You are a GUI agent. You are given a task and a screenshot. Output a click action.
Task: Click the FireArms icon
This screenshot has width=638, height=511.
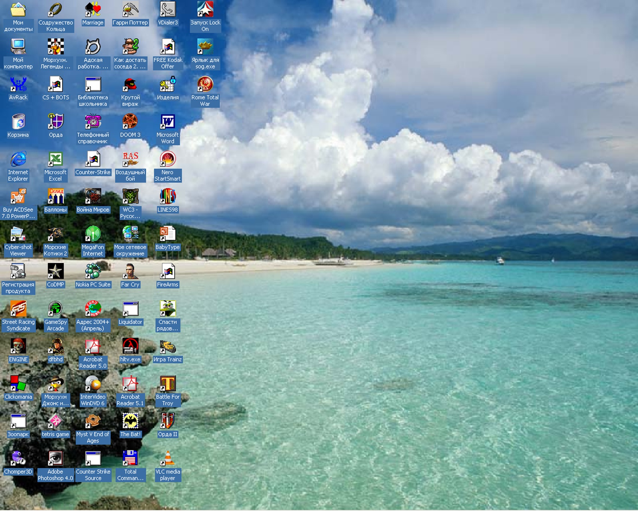tap(168, 271)
